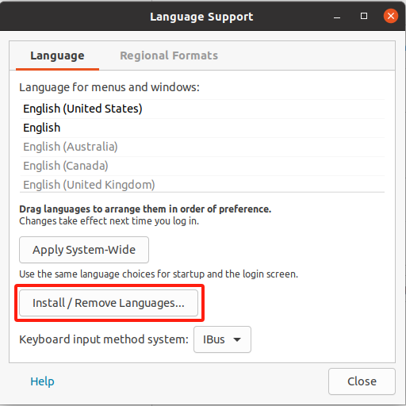Click Install / Remove Languages button

pyautogui.click(x=109, y=303)
